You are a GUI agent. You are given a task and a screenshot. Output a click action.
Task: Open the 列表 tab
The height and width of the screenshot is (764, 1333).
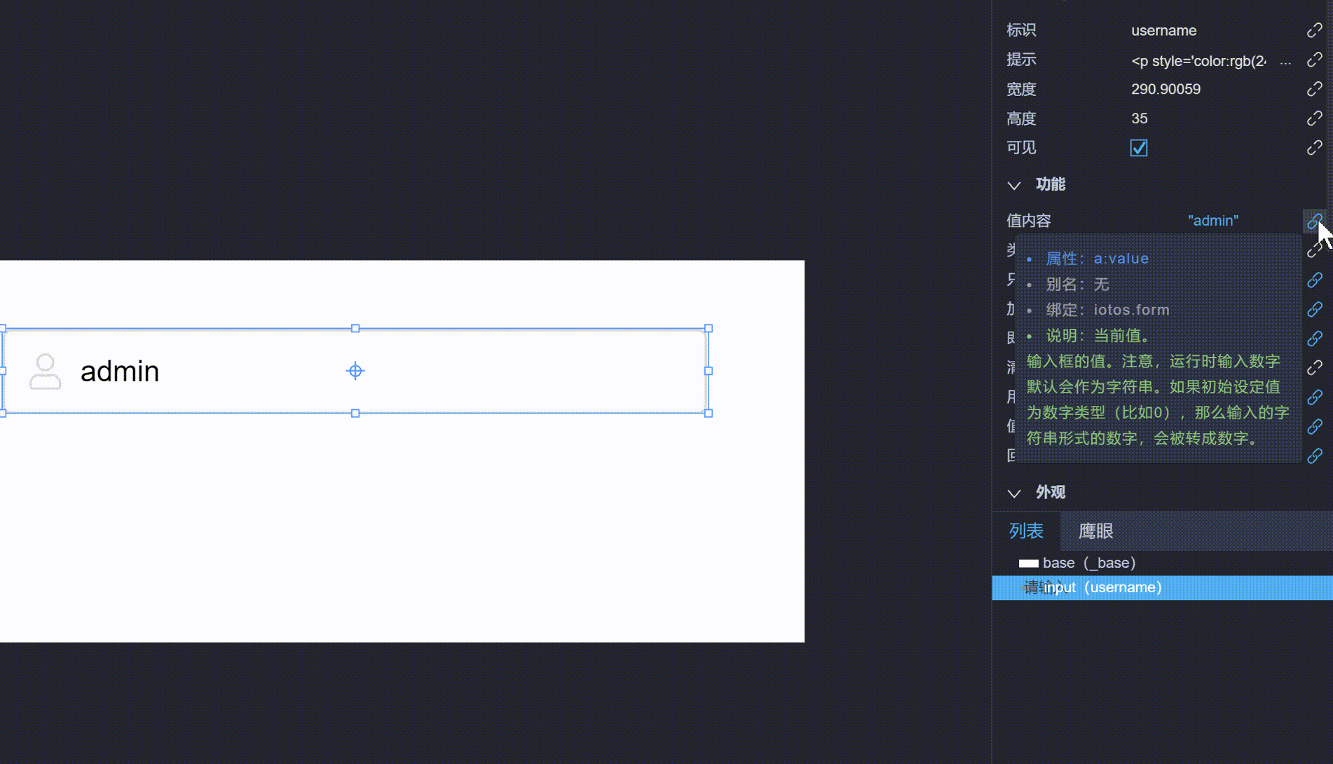[x=1026, y=531]
